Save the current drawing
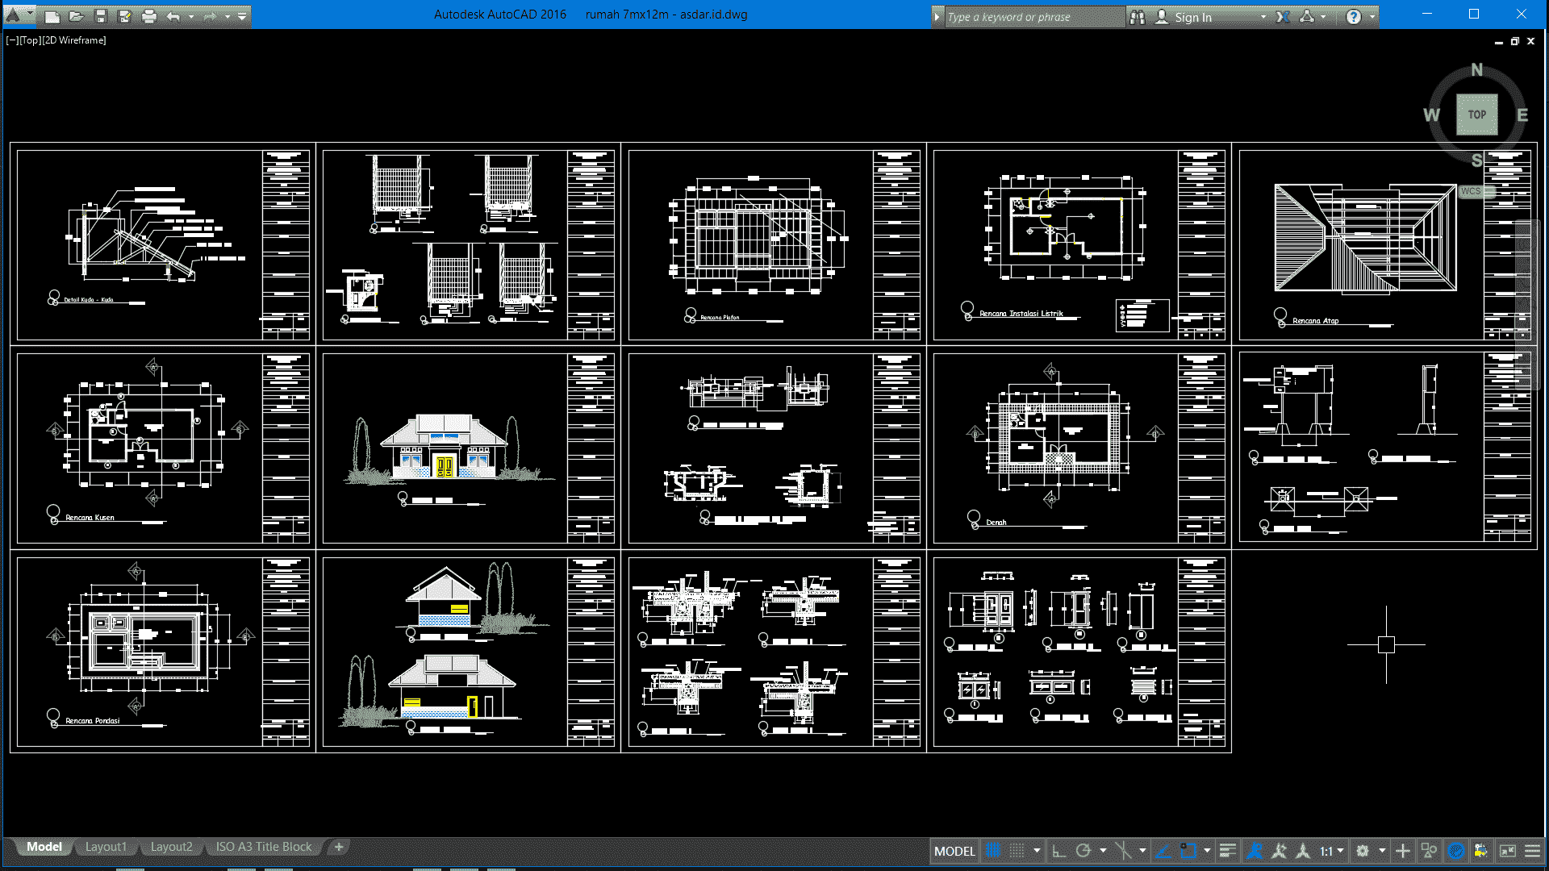 pyautogui.click(x=100, y=16)
